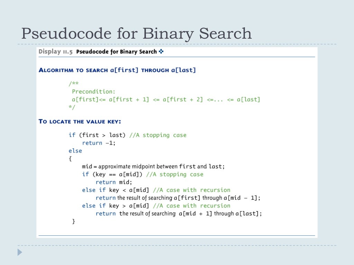
Task: Click the "return mid;" line
Action: [x=113, y=182]
